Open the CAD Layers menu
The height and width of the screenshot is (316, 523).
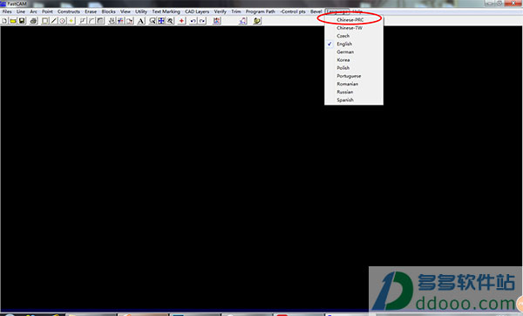(x=197, y=11)
